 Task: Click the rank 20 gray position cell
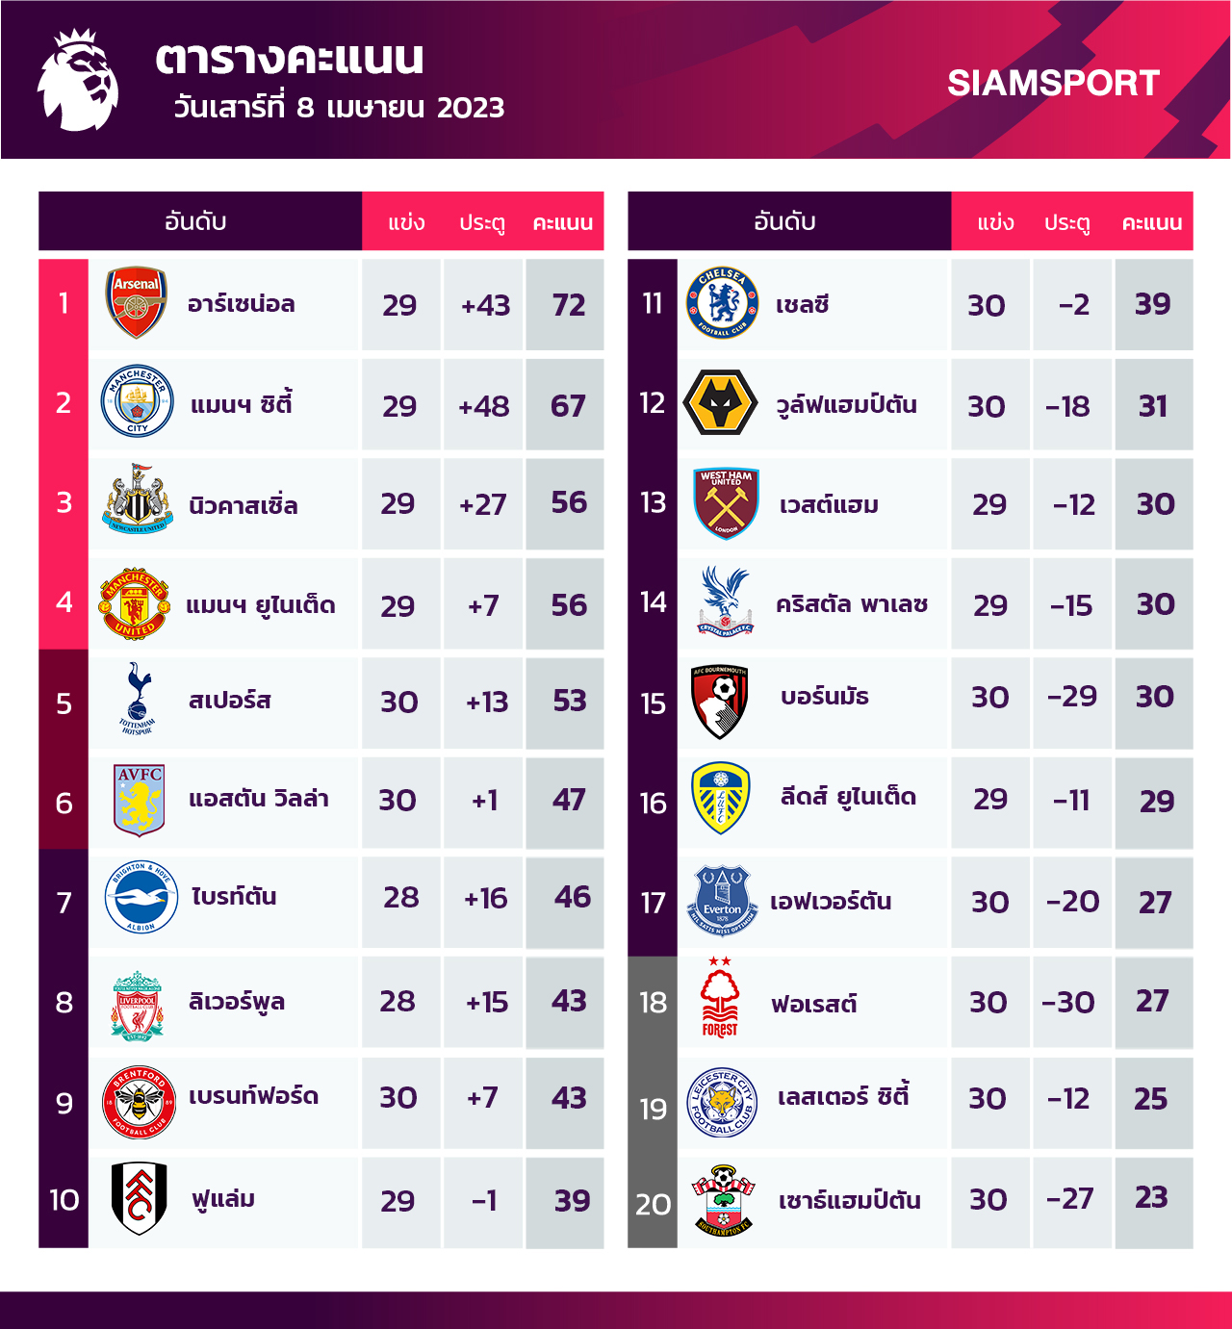[x=653, y=1203]
